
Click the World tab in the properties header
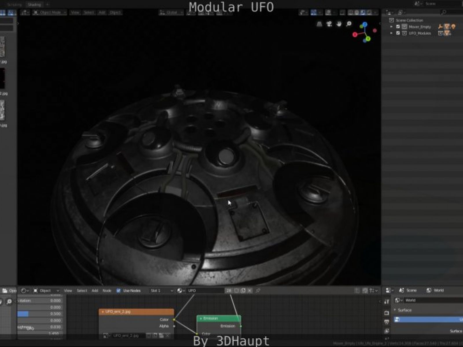coord(435,290)
